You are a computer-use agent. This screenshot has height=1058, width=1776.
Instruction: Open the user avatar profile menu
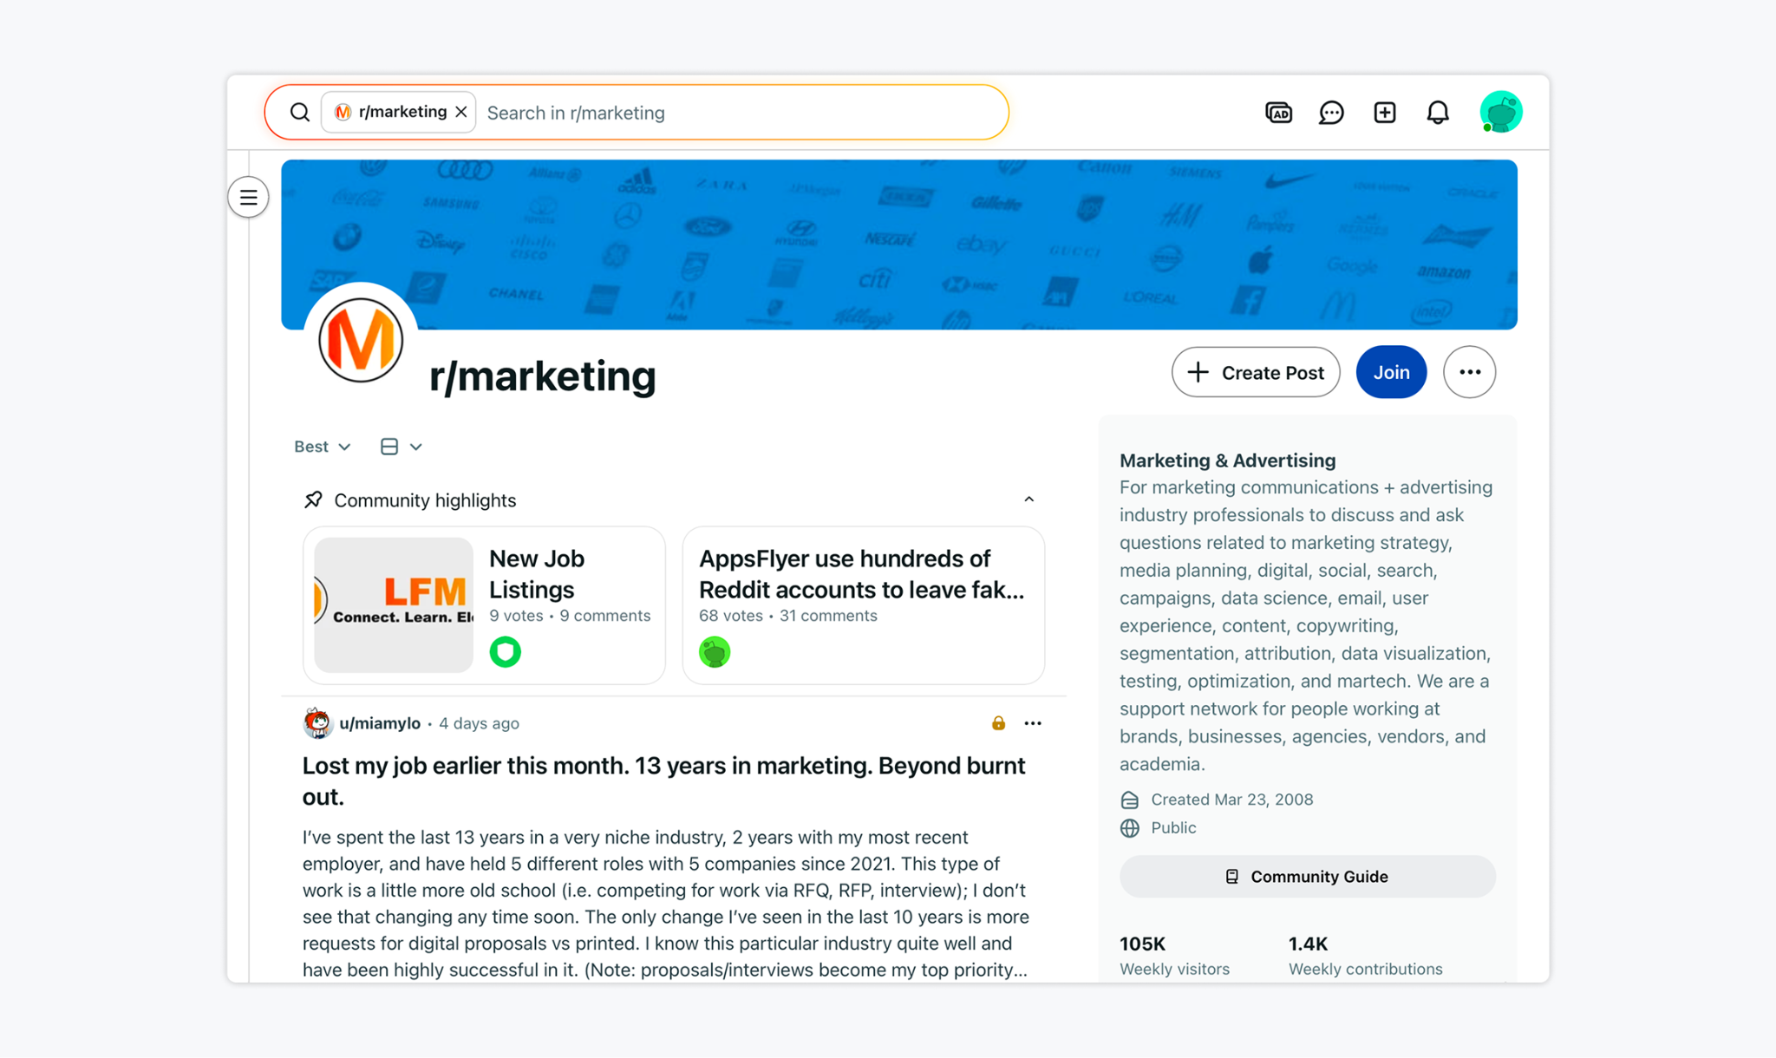[1500, 113]
